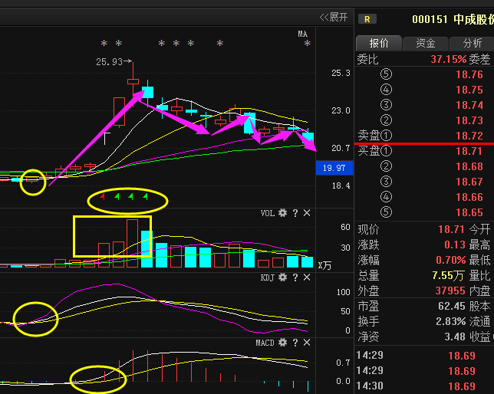Close the VOL indicator panel

[x=307, y=213]
